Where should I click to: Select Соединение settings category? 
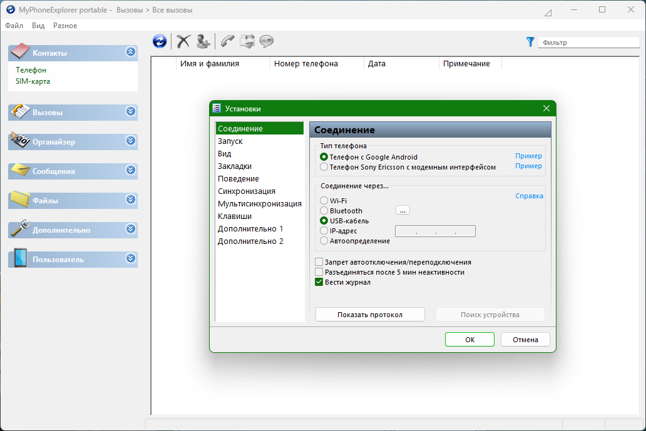click(260, 128)
